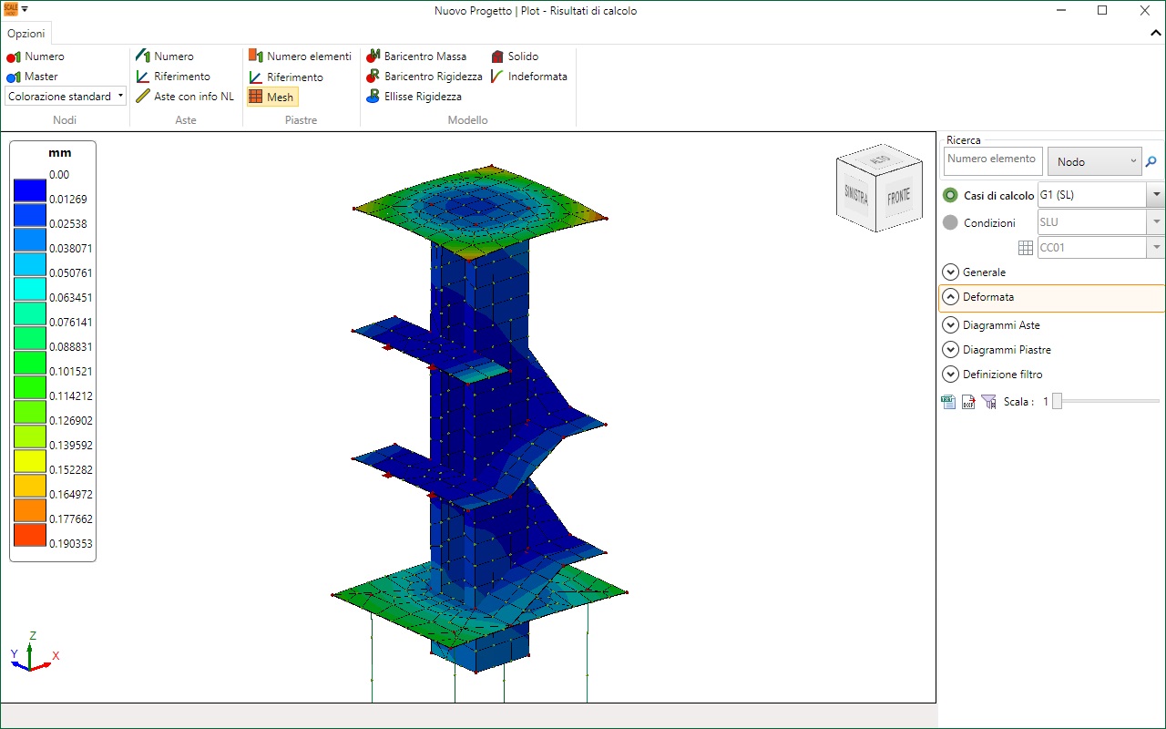Open the Colorazione standard dropdown

(66, 97)
